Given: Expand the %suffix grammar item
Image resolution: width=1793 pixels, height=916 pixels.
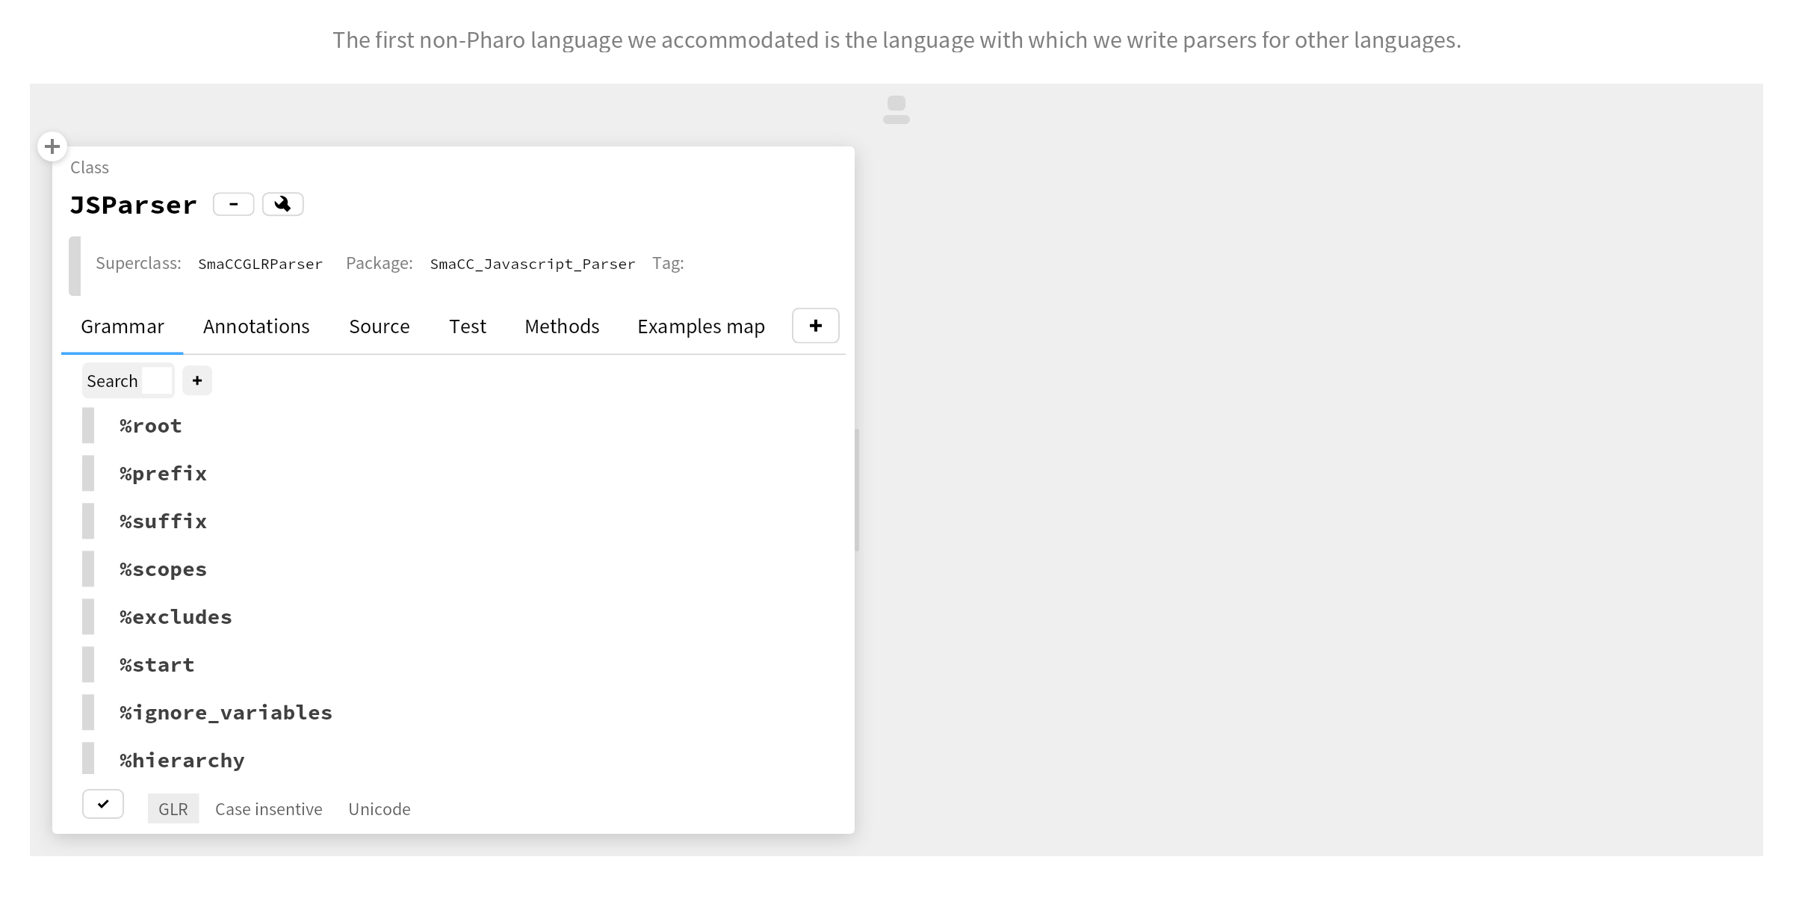Looking at the screenshot, I should point(88,521).
